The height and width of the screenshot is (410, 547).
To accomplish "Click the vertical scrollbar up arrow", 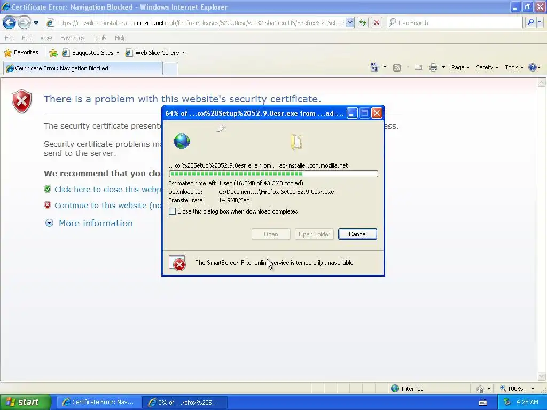I will (x=542, y=83).
